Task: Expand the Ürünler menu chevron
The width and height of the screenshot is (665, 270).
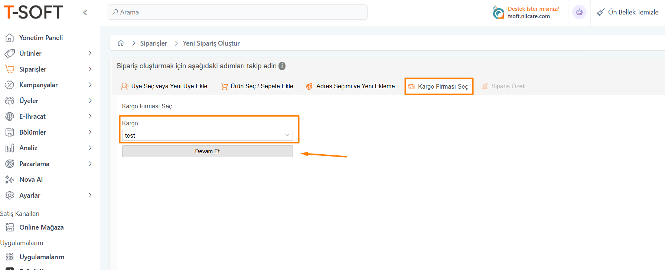Action: coord(90,53)
